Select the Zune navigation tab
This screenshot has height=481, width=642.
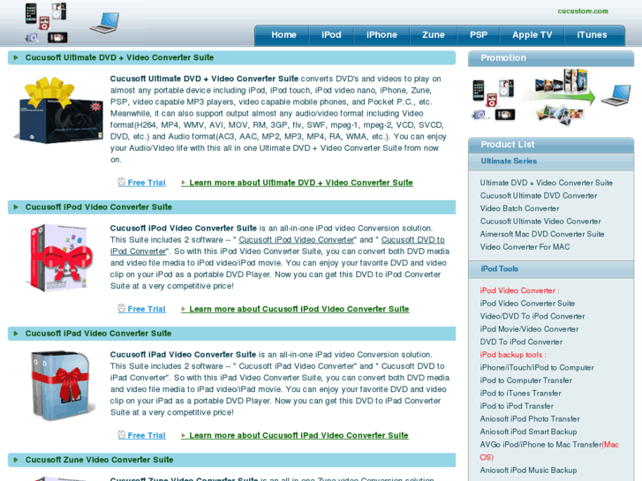[434, 35]
